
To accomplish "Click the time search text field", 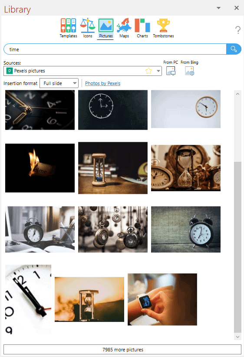I will [x=115, y=49].
